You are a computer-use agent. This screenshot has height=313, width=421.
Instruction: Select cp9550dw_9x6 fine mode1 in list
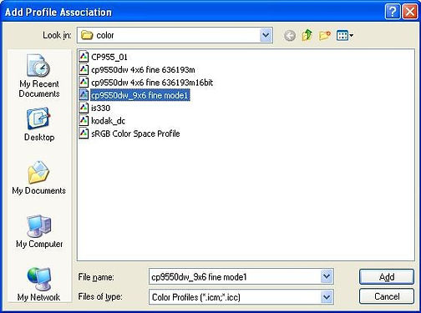pos(139,95)
